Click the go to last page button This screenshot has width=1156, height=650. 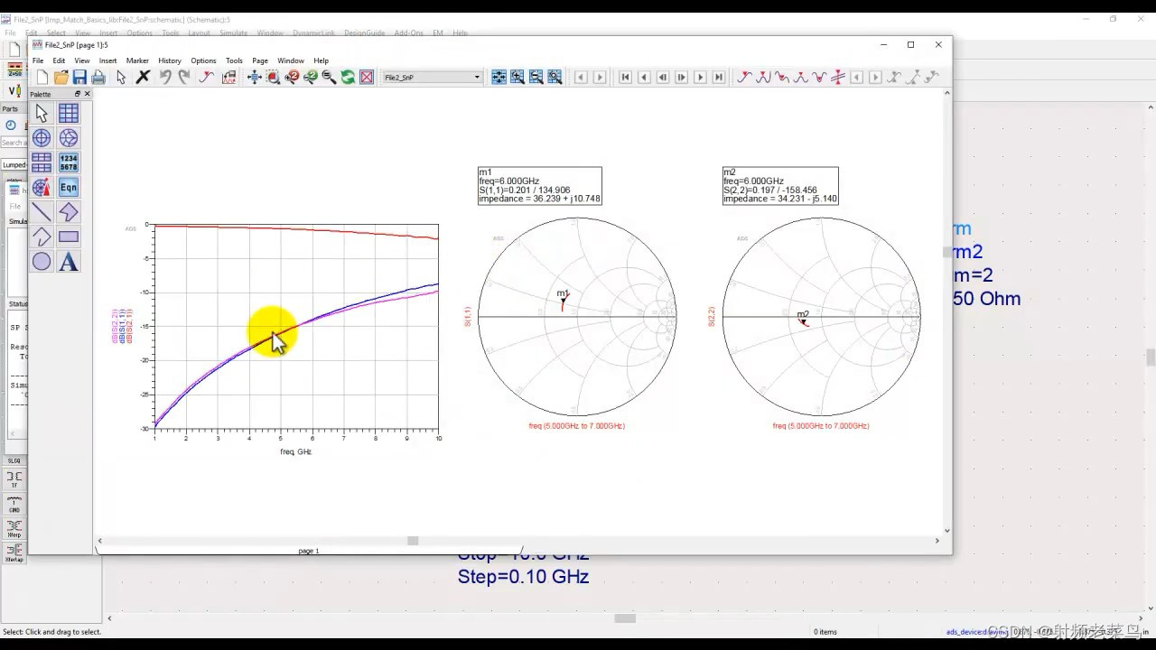click(719, 78)
